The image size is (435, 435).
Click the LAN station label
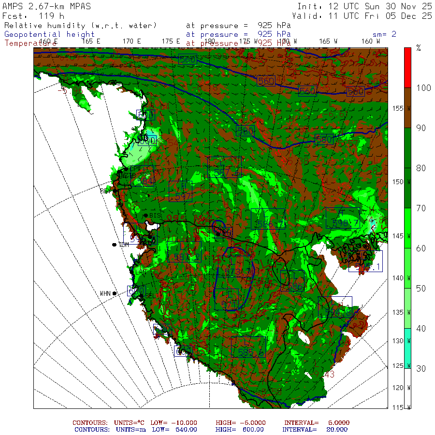pyautogui.click(x=141, y=272)
